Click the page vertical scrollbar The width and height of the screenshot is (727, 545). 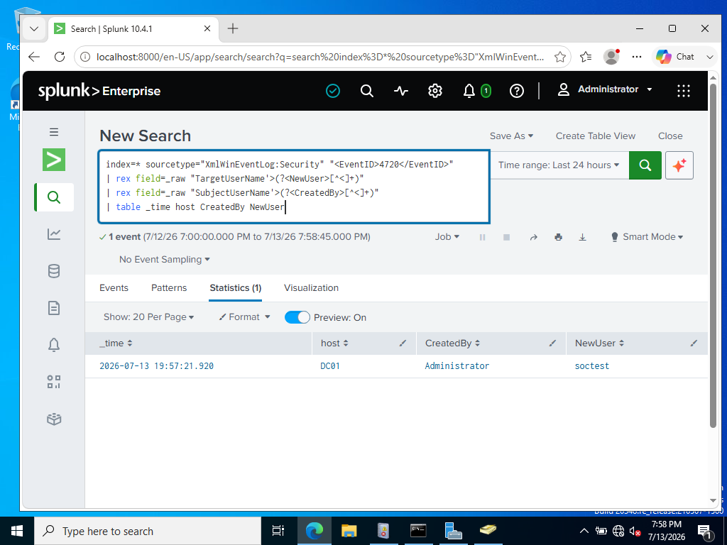[713, 255]
